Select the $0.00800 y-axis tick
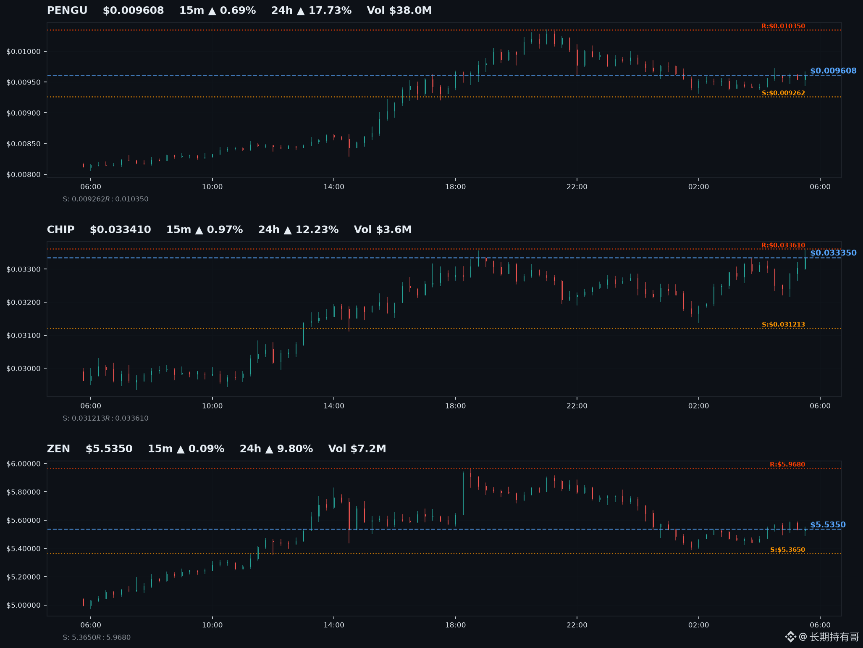Image resolution: width=863 pixels, height=648 pixels. pyautogui.click(x=24, y=175)
